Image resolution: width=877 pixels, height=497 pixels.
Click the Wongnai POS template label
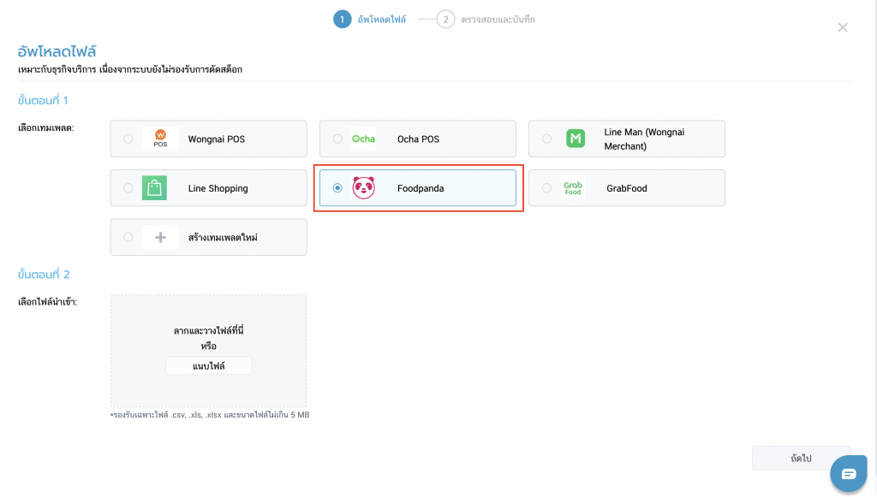(217, 139)
